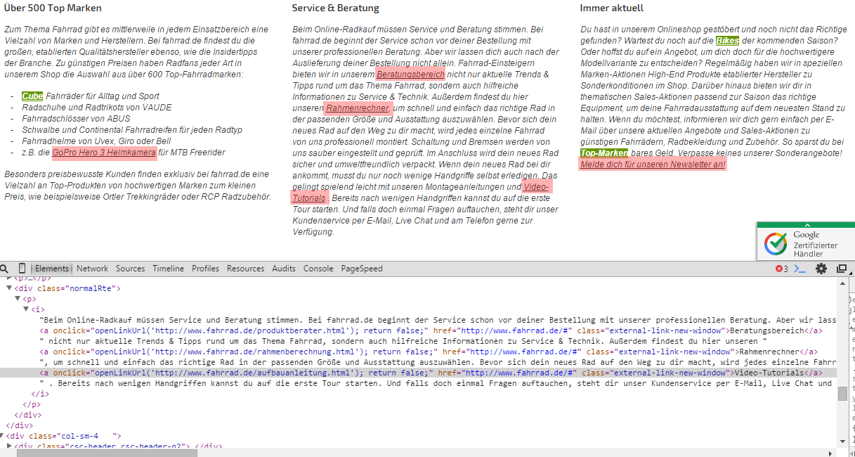Image resolution: width=855 pixels, height=457 pixels.
Task: Click the DevTools vertical scrollbar thumb
Action: [842, 393]
